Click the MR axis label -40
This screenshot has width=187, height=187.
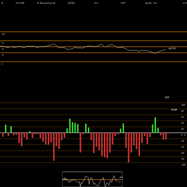pyautogui.click(x=183, y=147)
